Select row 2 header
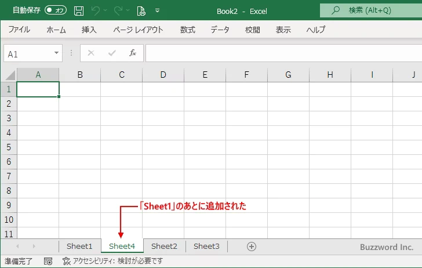Image resolution: width=422 pixels, height=268 pixels. (x=9, y=104)
